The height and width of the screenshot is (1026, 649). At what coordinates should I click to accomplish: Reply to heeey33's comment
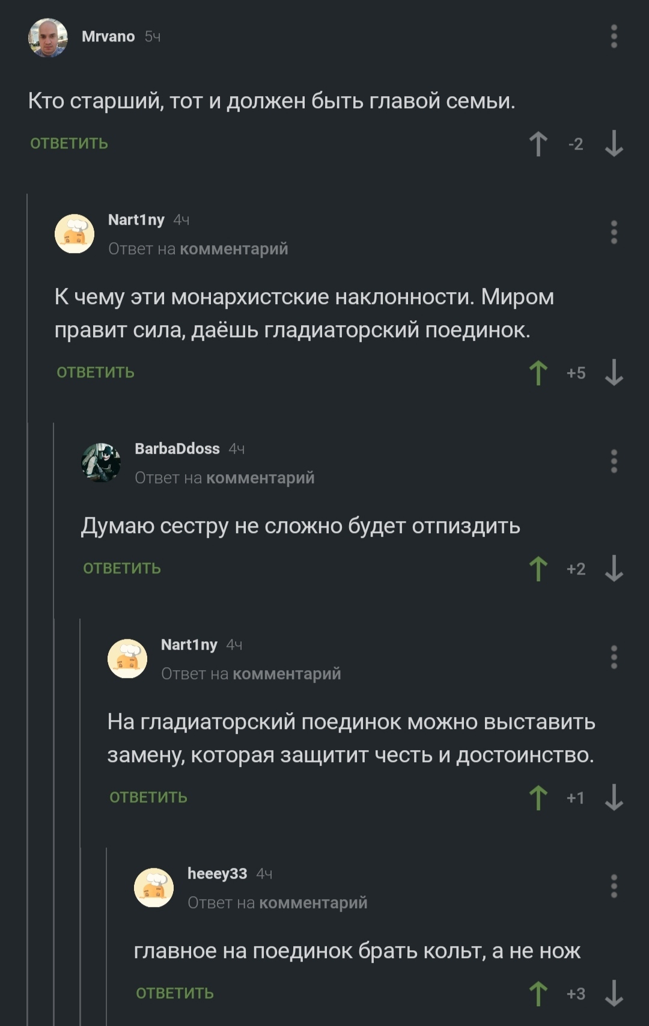coord(175,994)
